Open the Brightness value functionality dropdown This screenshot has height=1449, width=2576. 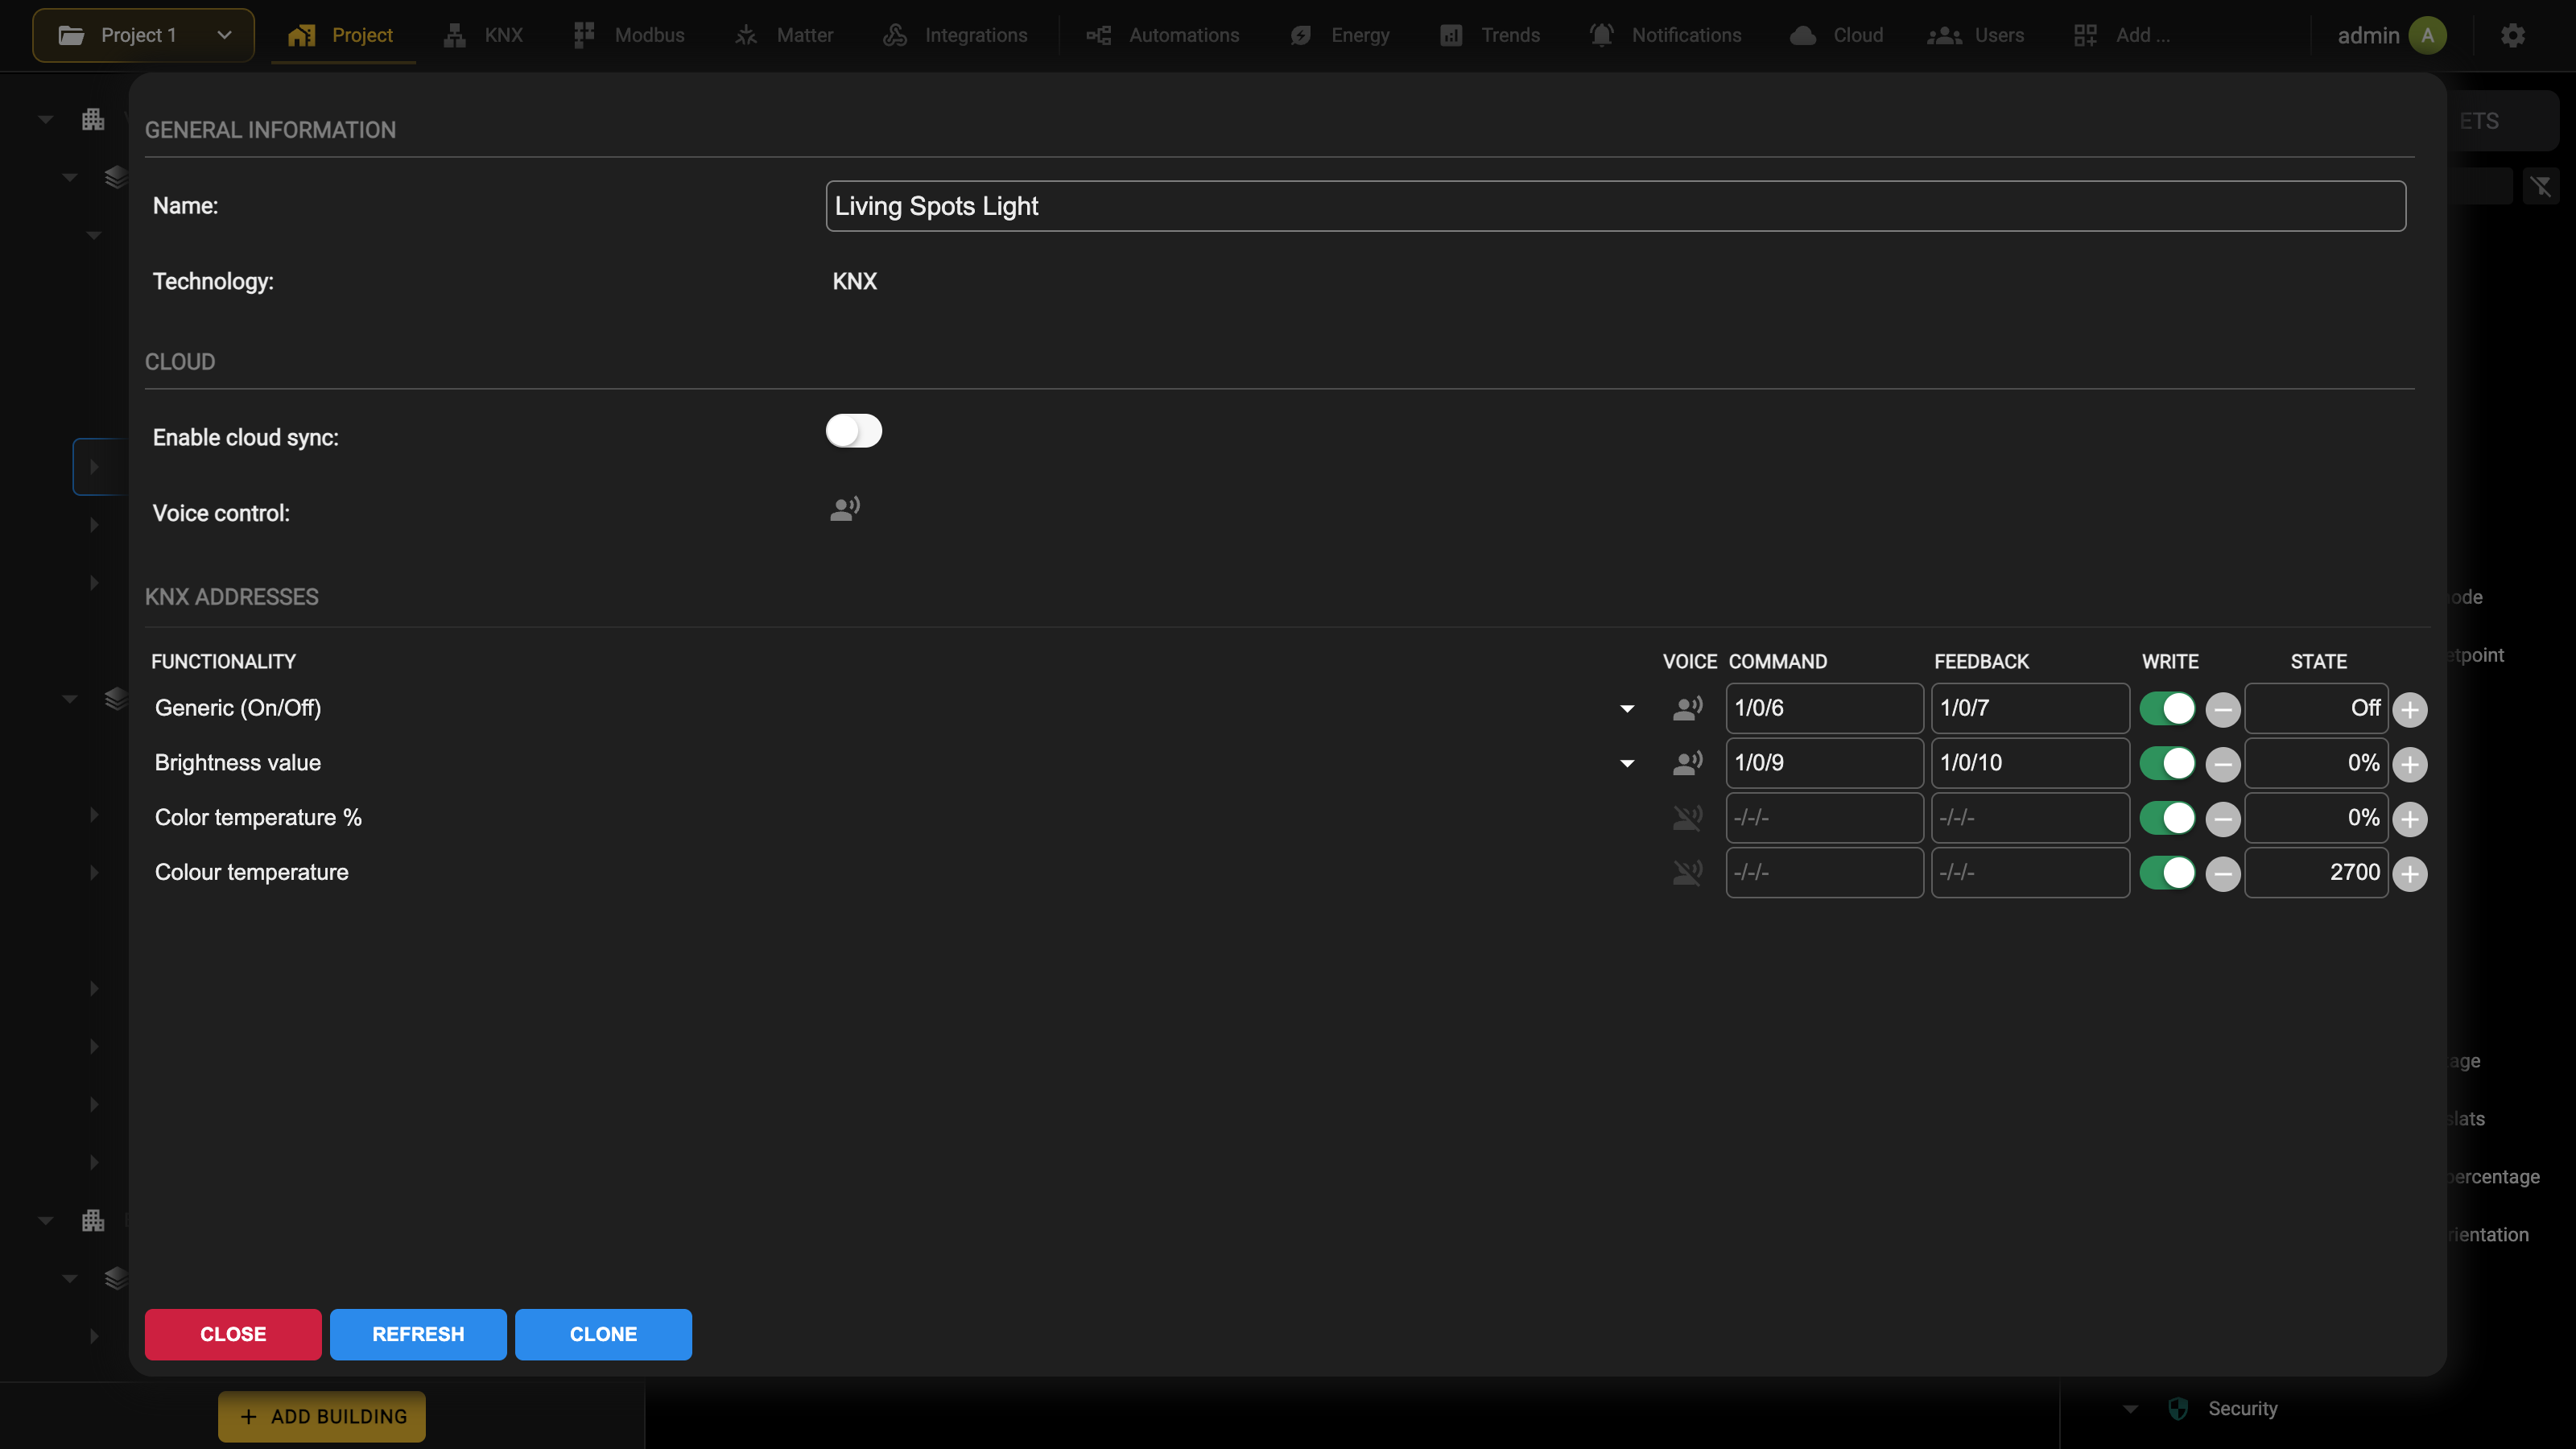[x=1627, y=764]
